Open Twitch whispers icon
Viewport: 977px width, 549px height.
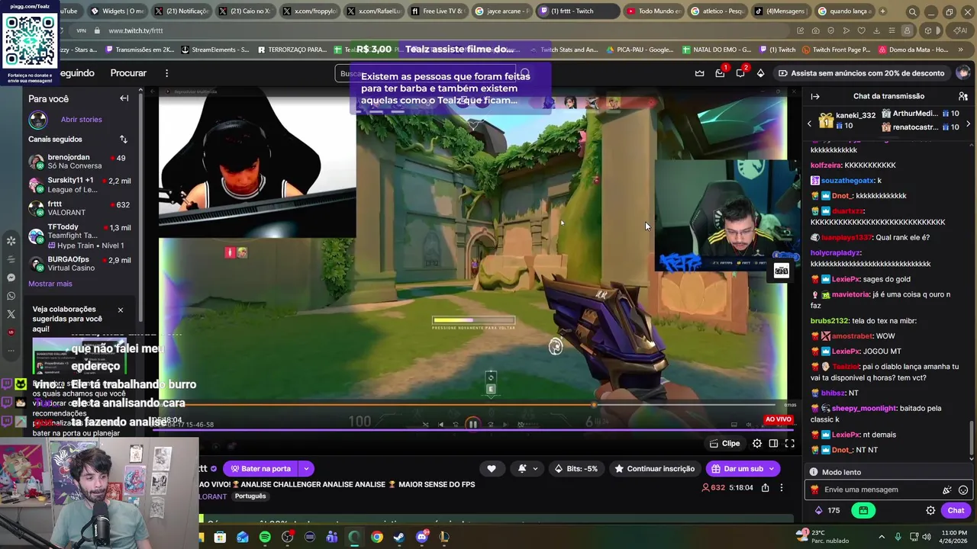[740, 73]
